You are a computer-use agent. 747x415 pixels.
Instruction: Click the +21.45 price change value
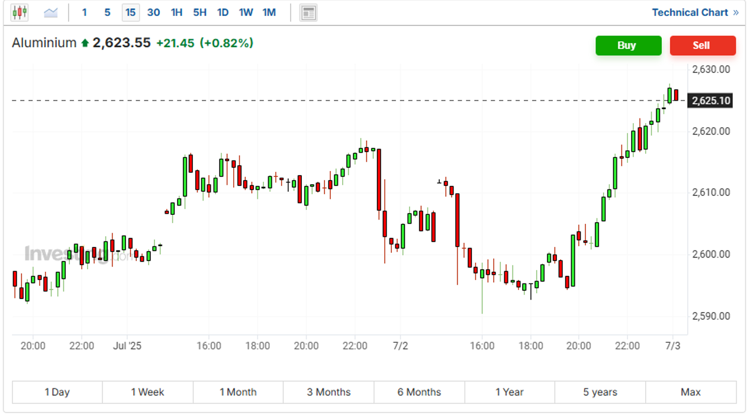175,43
